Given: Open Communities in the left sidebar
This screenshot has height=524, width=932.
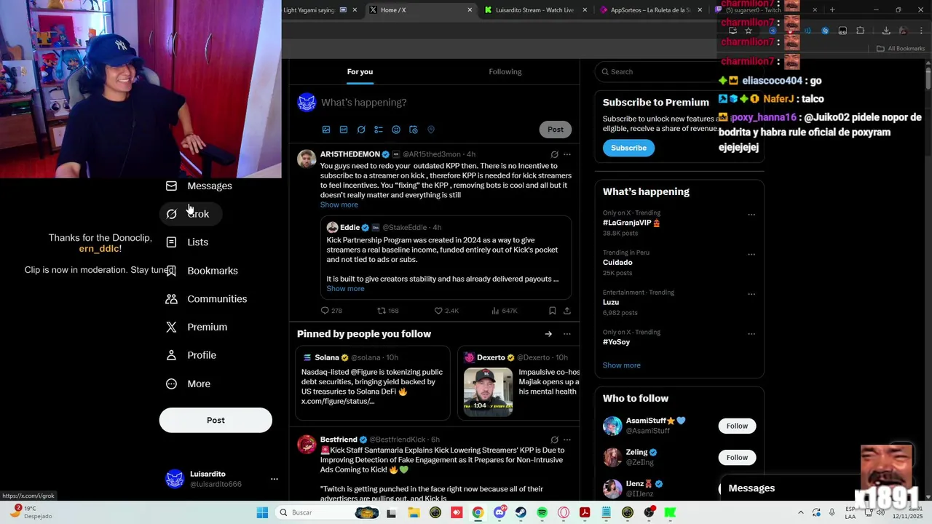Looking at the screenshot, I should [x=207, y=299].
